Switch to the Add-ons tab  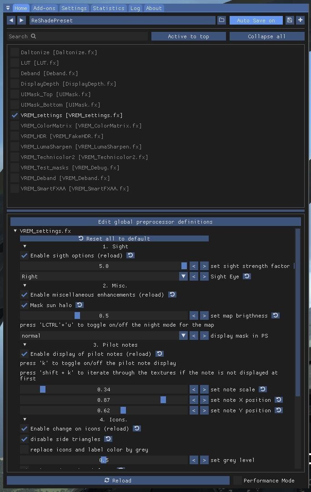pos(44,8)
